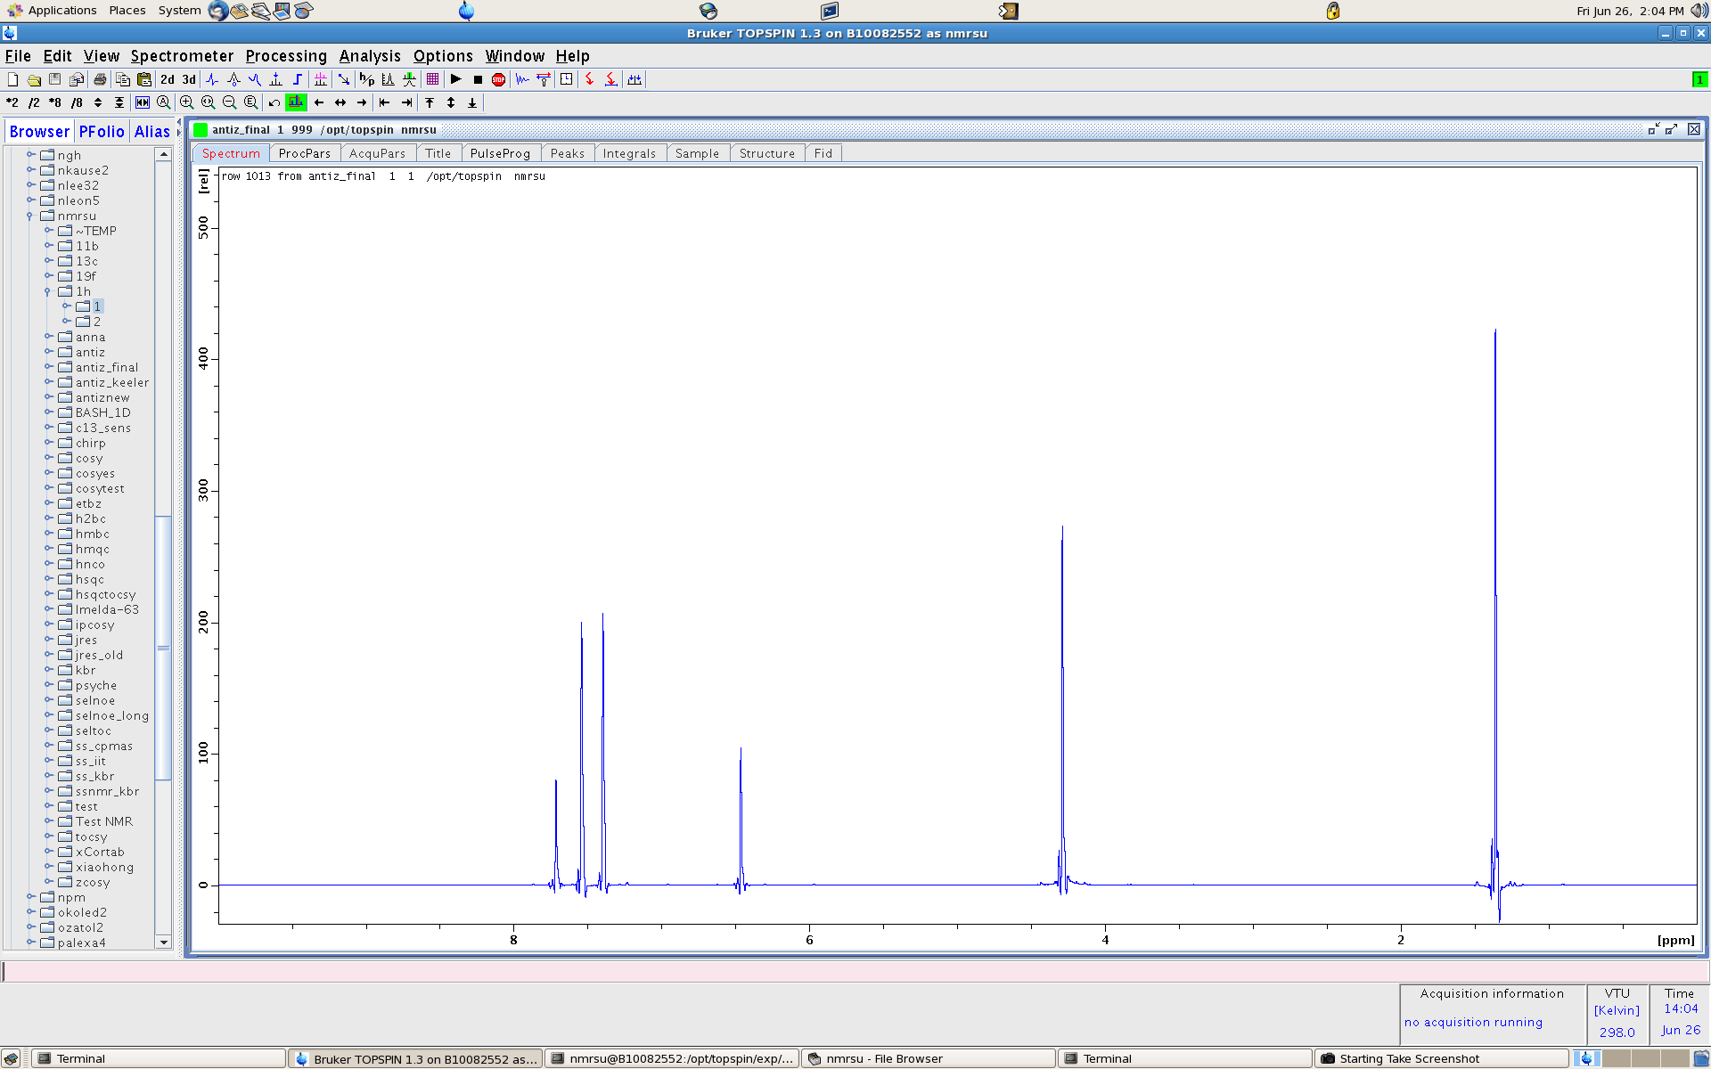Switch to the AcquPars tab
This screenshot has height=1069, width=1711.
point(377,153)
